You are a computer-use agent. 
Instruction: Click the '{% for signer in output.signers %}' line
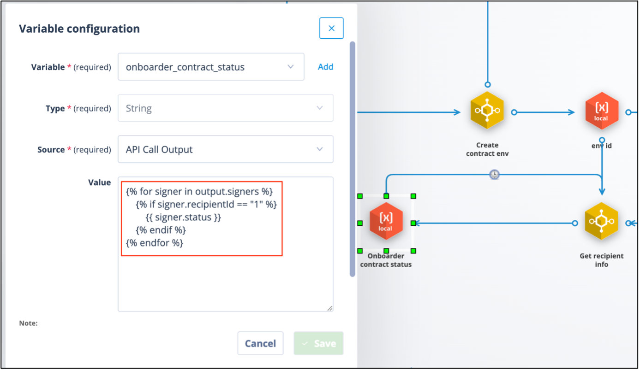pos(199,191)
